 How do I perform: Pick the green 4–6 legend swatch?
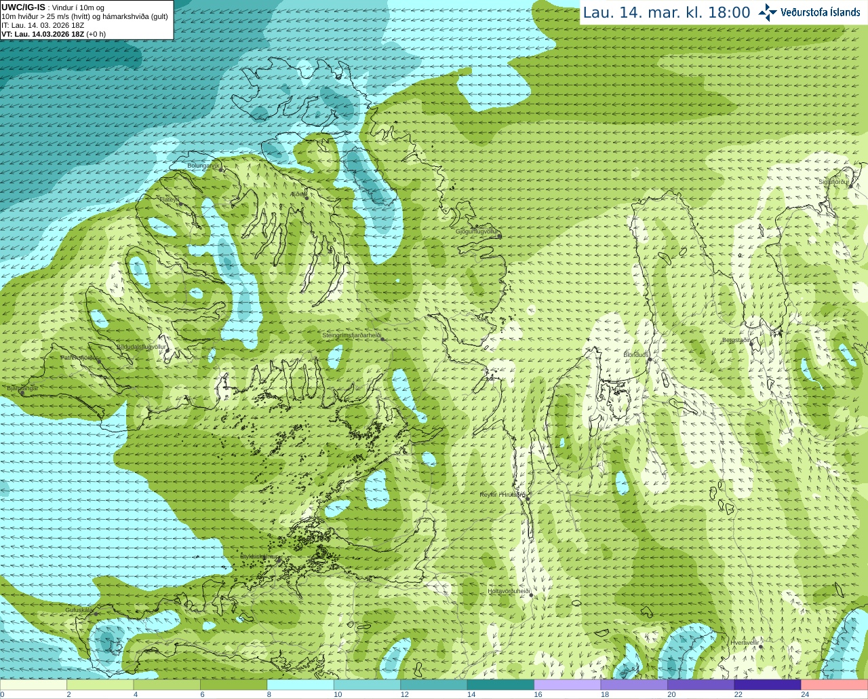167,684
